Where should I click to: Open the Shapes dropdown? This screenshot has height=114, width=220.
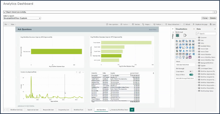pyautogui.click(x=147, y=24)
